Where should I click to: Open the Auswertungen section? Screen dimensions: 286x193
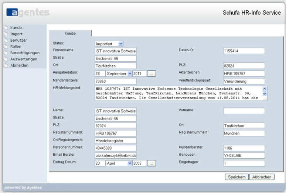(x=24, y=59)
